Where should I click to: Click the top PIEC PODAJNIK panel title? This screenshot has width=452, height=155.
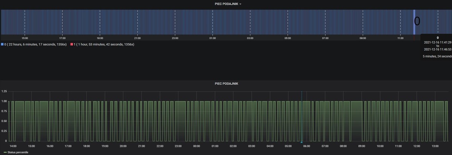[225, 4]
